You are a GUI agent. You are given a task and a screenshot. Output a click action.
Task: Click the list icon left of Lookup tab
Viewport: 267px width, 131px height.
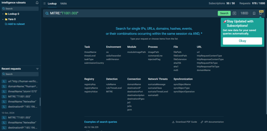pos(44,4)
